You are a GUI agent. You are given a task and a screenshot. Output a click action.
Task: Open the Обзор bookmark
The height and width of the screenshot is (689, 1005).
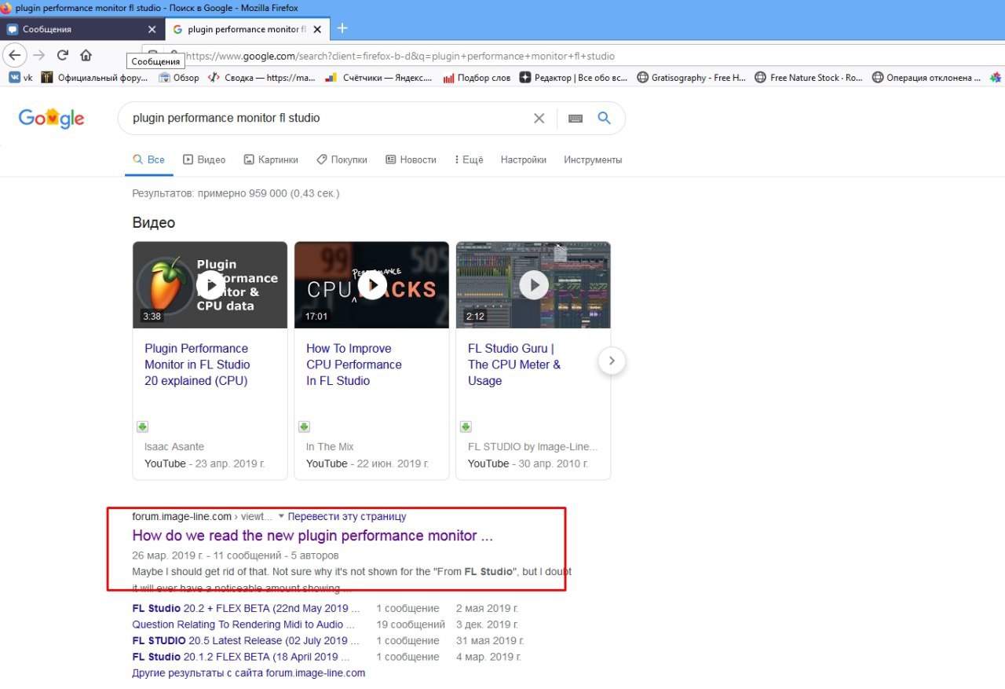[179, 78]
